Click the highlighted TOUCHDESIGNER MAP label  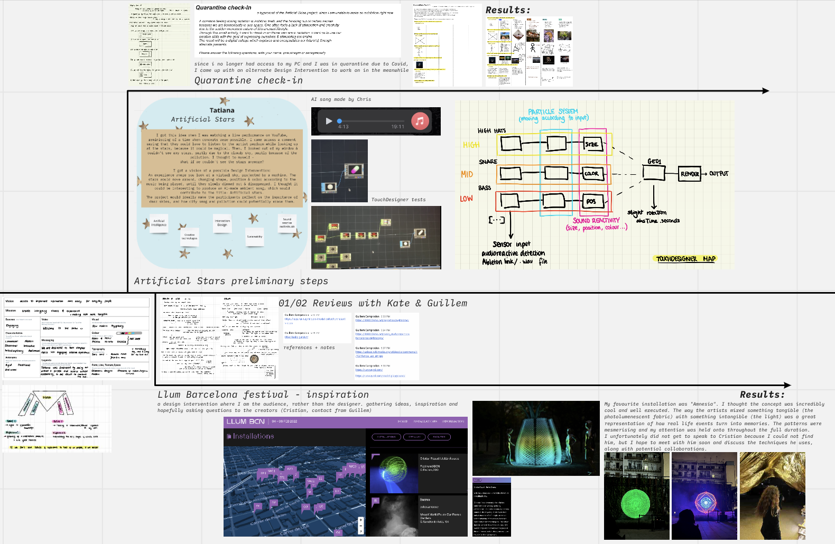(x=686, y=259)
